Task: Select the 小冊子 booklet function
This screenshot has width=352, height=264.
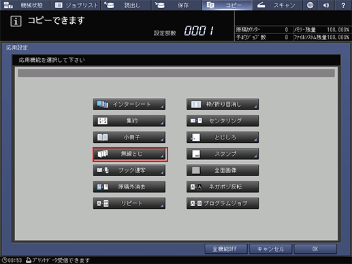Action: [129, 137]
